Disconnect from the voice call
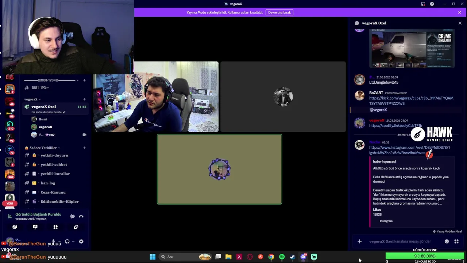The image size is (467, 263). click(x=81, y=216)
